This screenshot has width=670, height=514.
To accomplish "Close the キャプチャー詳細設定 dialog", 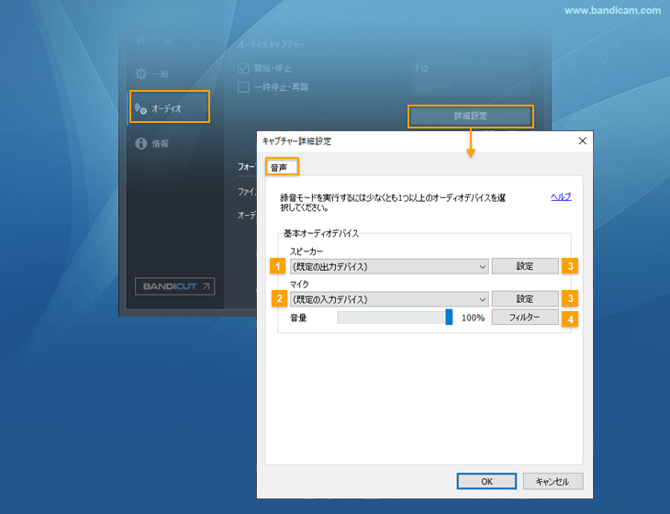I will coord(582,141).
